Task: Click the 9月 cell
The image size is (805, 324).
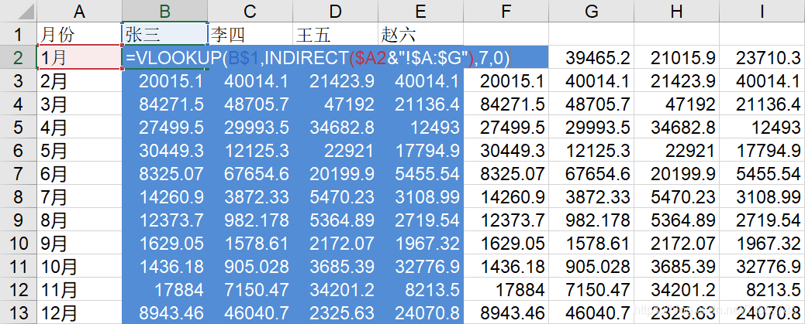Action: [79, 243]
